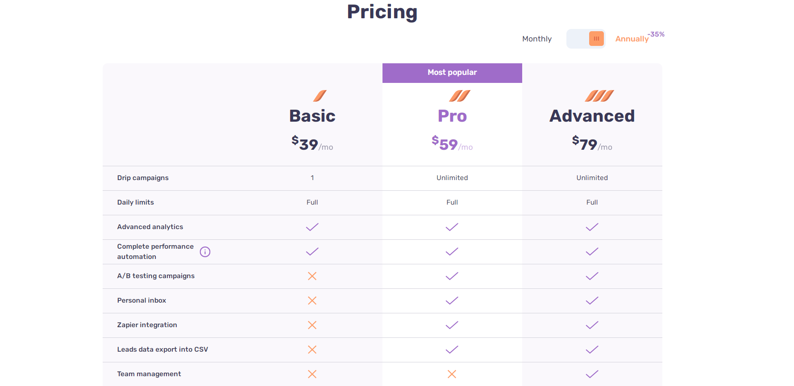Click the Pricing page heading
This screenshot has width=794, height=386.
(382, 12)
